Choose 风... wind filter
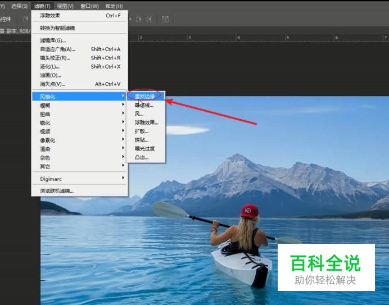 coord(146,114)
